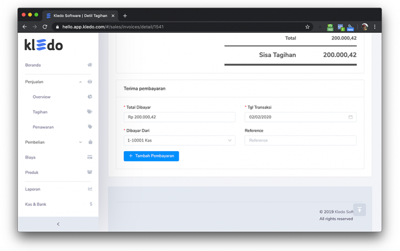
Task: Open Beranda in the sidebar
Action: point(33,65)
